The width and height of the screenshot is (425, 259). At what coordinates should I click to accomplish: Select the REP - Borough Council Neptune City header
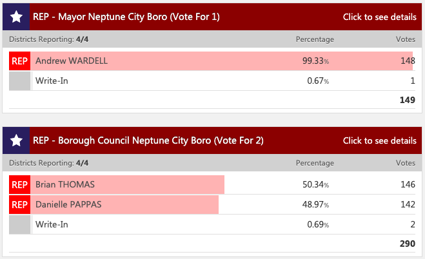tap(148, 140)
